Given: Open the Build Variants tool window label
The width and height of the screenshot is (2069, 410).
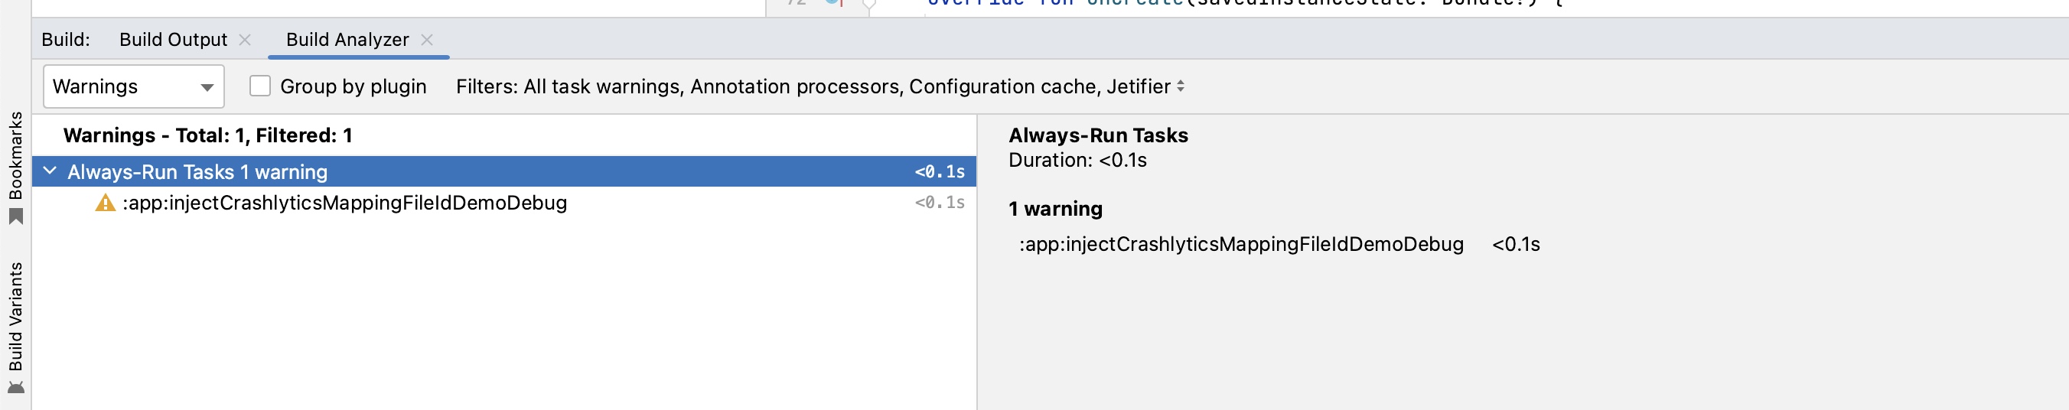Looking at the screenshot, I should tap(15, 316).
